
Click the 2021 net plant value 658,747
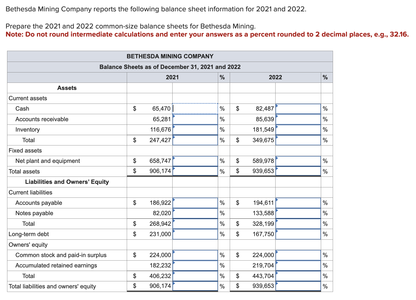pyautogui.click(x=160, y=161)
